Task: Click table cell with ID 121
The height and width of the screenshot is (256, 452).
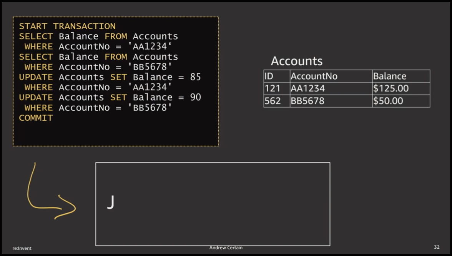Action: [x=273, y=88]
